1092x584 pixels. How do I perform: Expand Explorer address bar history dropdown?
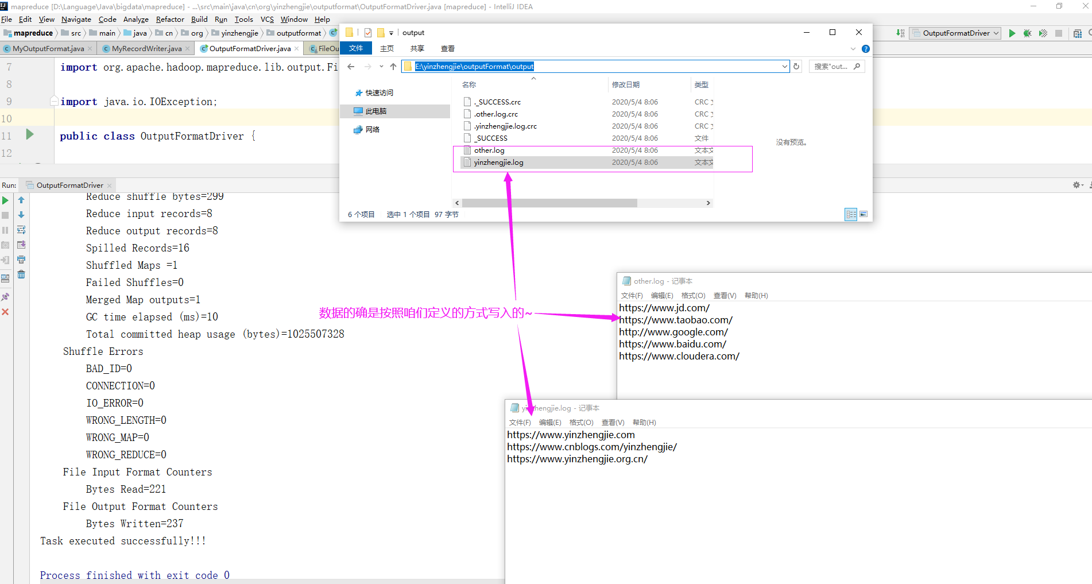coord(785,67)
